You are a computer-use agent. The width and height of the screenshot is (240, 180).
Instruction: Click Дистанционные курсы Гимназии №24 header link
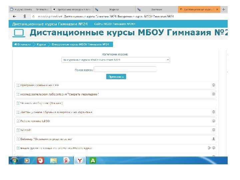pos(50,24)
